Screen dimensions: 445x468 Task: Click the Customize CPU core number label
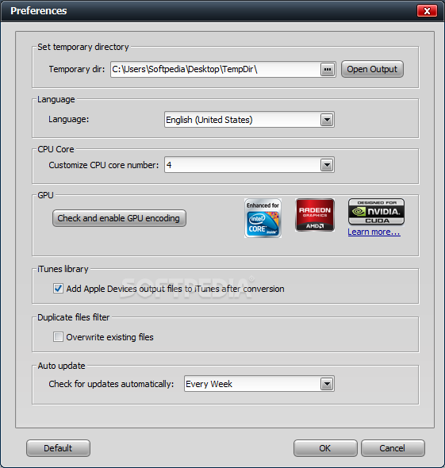coord(104,165)
